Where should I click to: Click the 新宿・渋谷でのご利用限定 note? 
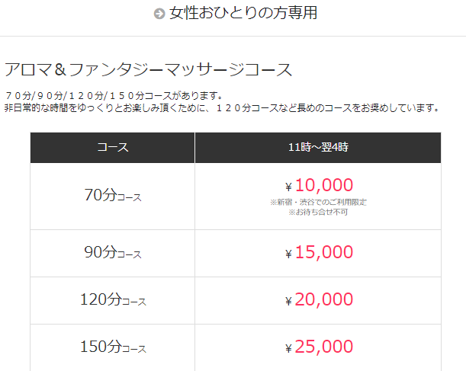(318, 202)
